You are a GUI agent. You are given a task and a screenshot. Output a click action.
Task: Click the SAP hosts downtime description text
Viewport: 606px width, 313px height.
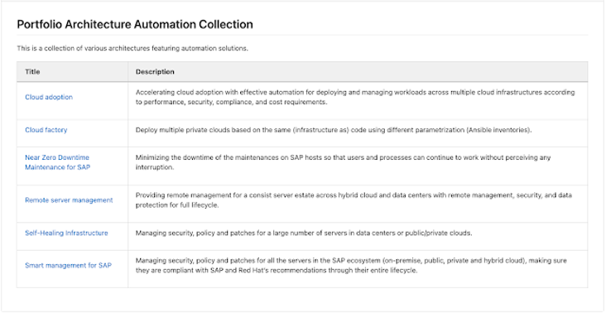click(344, 162)
